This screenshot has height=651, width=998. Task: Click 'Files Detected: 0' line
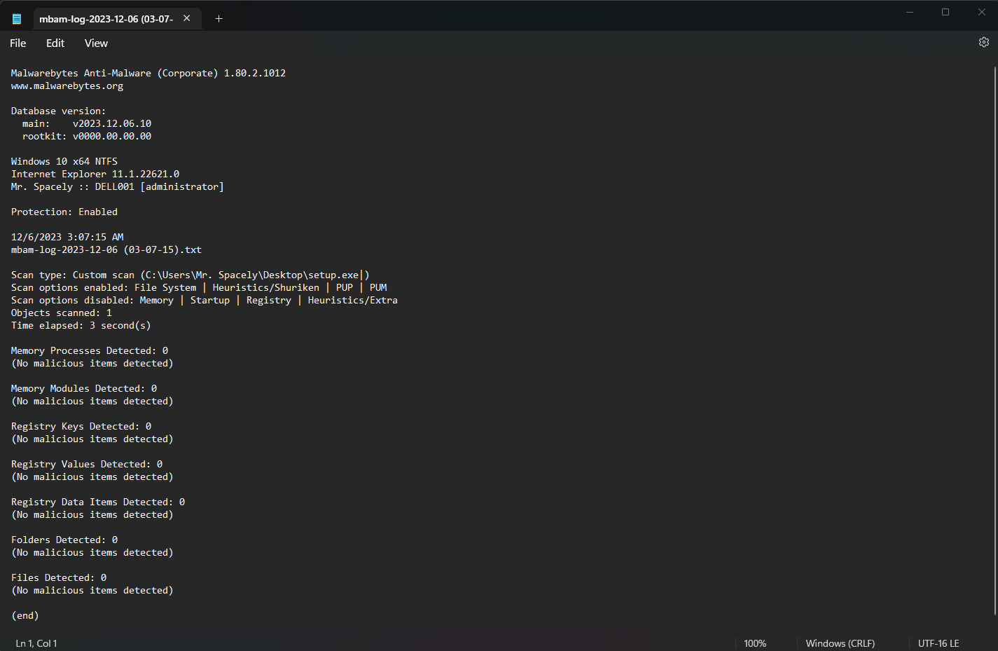(59, 578)
